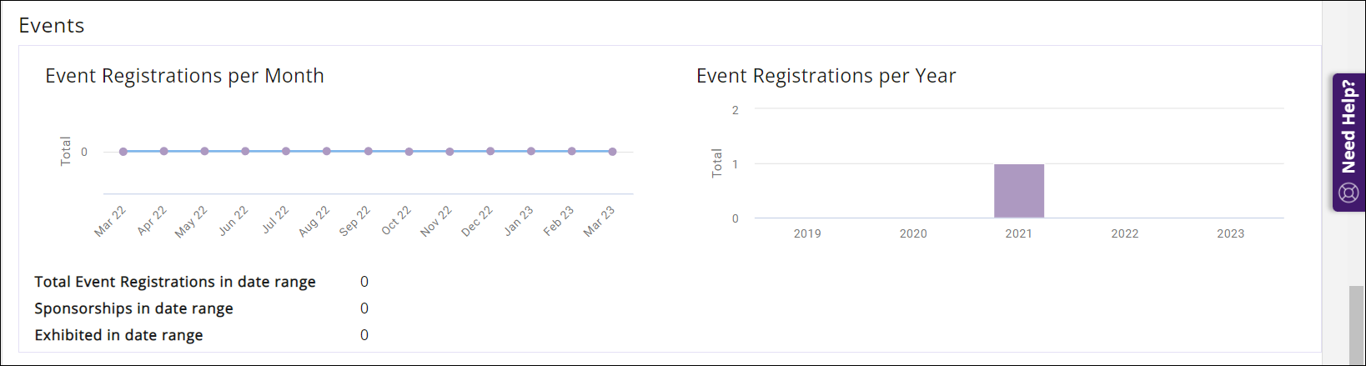Screen dimensions: 1366x366
Task: Click the Nov 22 data point
Action: (x=449, y=152)
